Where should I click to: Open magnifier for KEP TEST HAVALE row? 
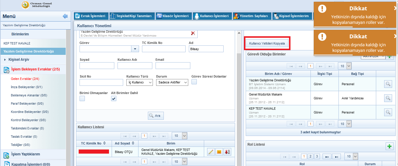pos(388,112)
